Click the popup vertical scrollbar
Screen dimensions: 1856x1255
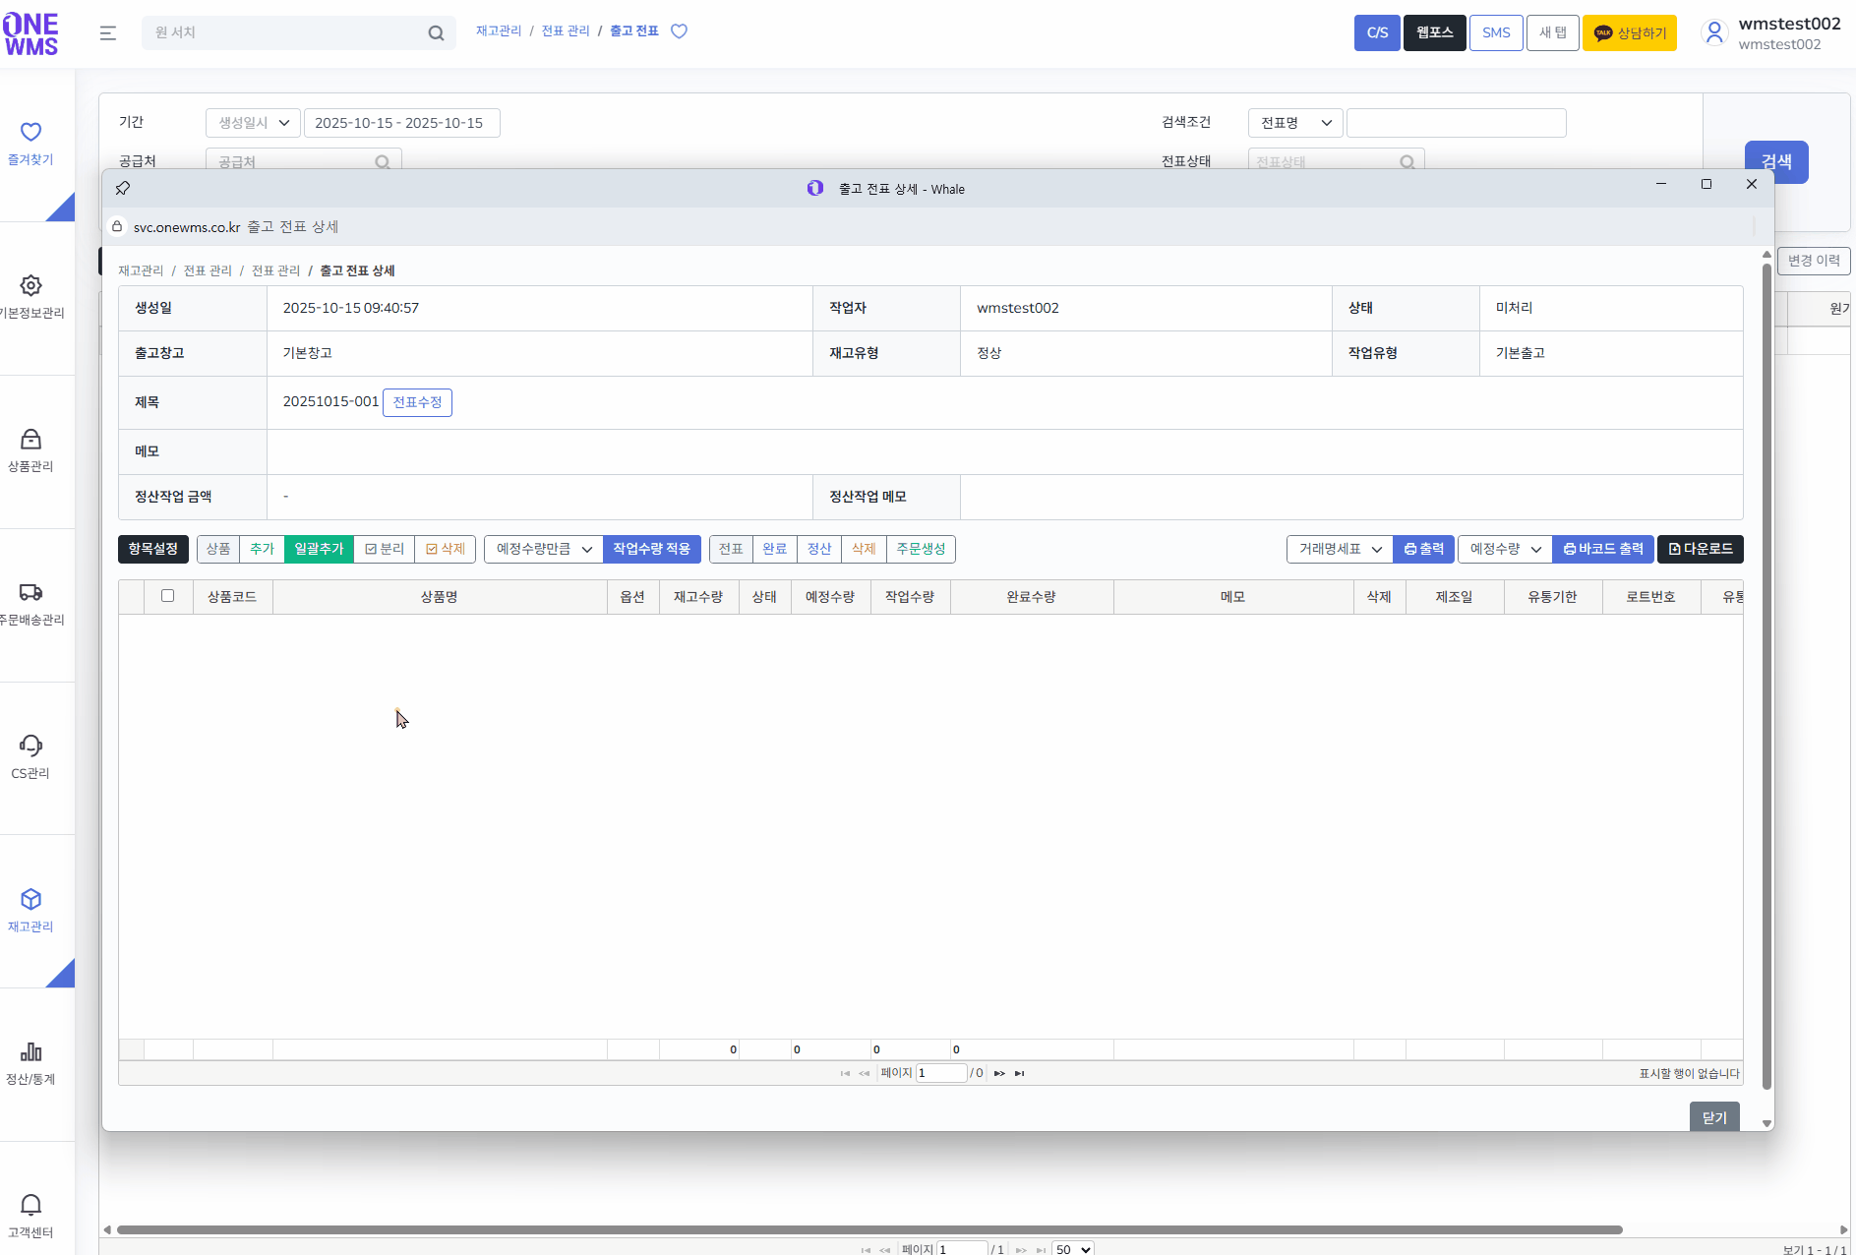coord(1766,677)
